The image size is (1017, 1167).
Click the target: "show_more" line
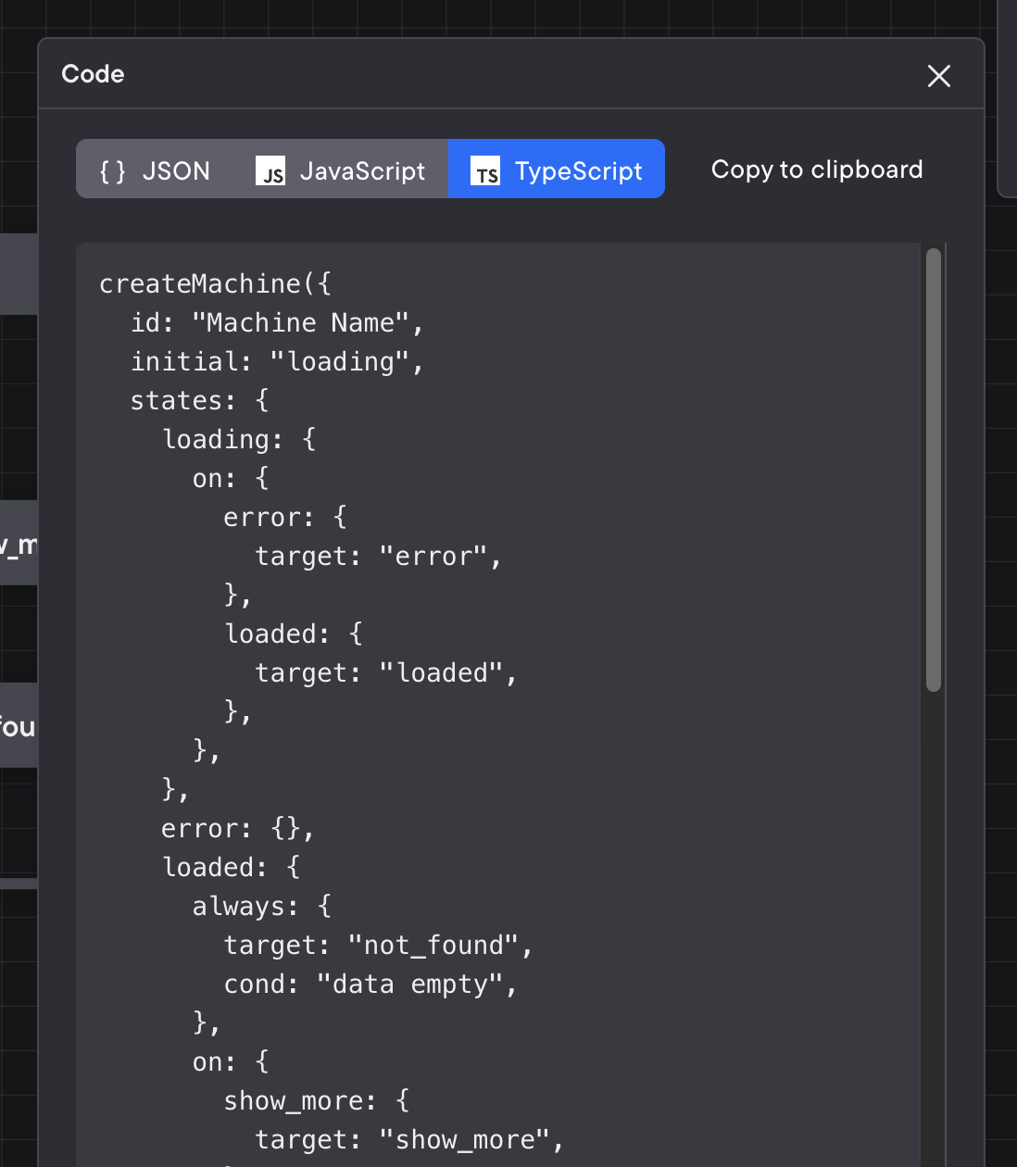409,1139
